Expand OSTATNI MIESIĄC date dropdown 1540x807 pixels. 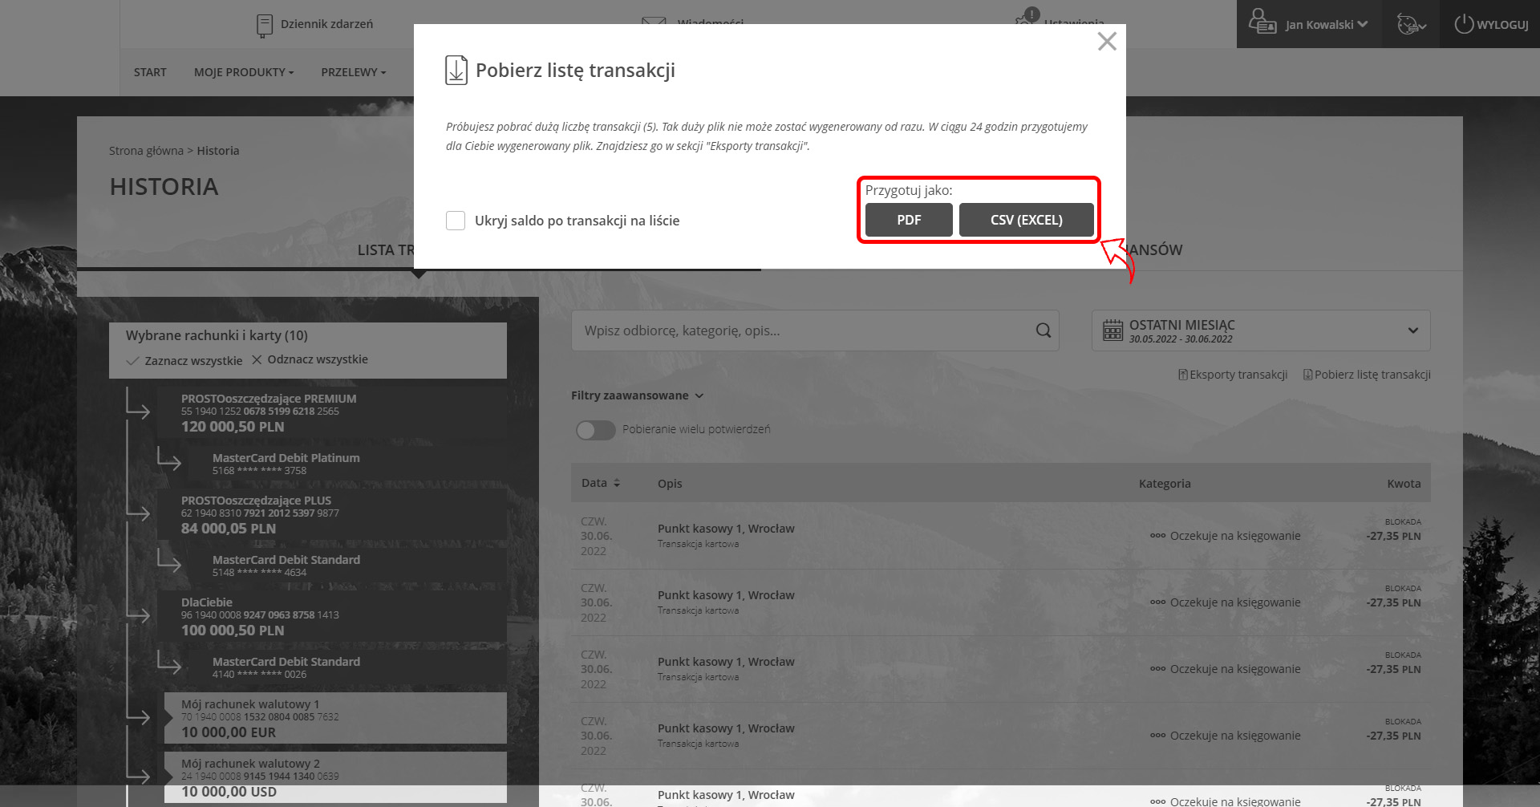[1412, 331]
